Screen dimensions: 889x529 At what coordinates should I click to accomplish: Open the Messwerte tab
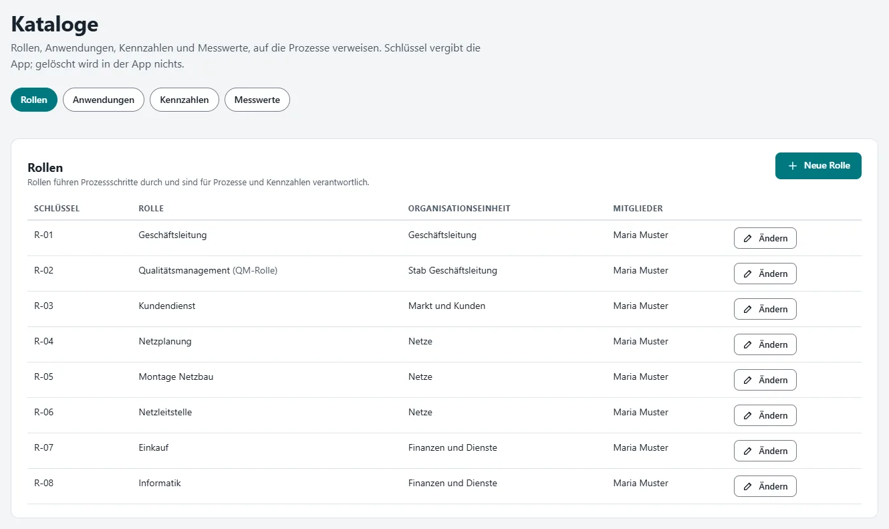(257, 100)
